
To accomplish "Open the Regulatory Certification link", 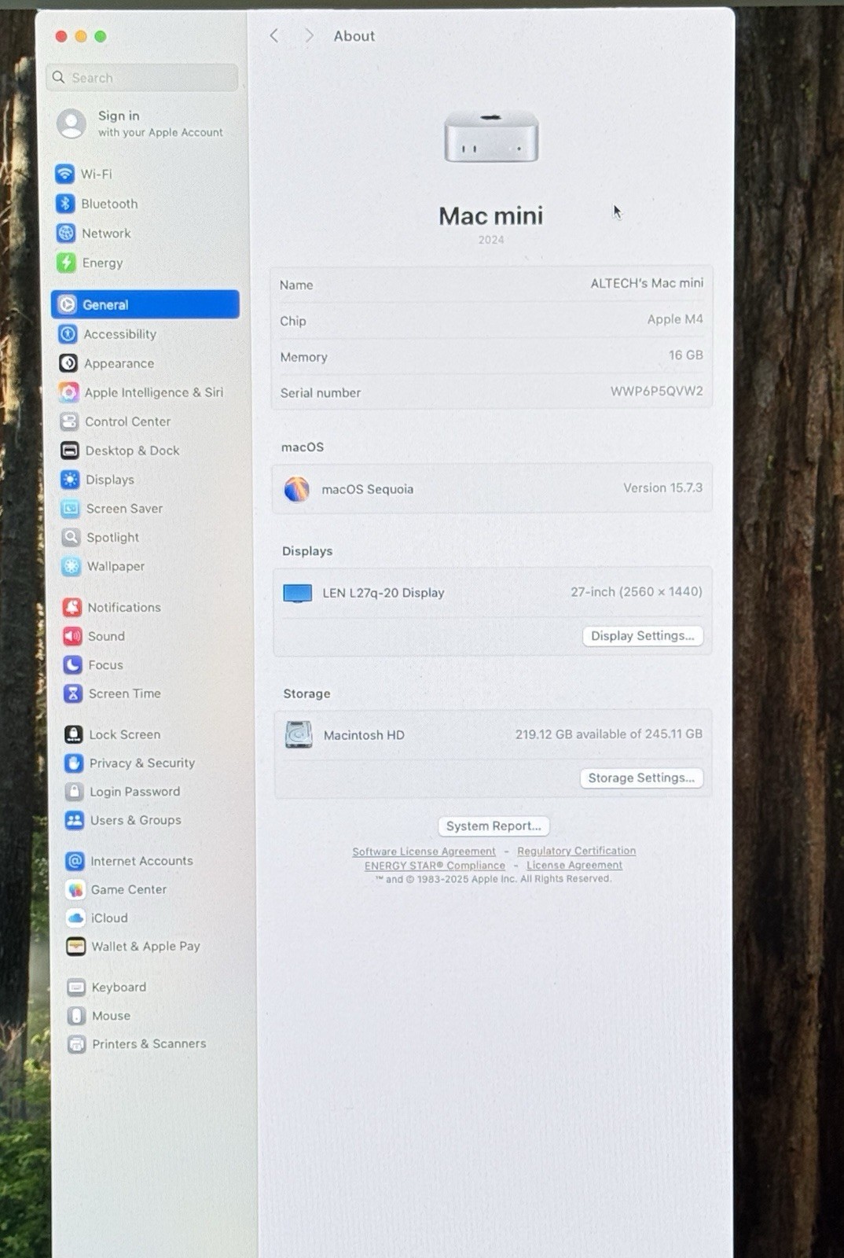I will (x=576, y=851).
